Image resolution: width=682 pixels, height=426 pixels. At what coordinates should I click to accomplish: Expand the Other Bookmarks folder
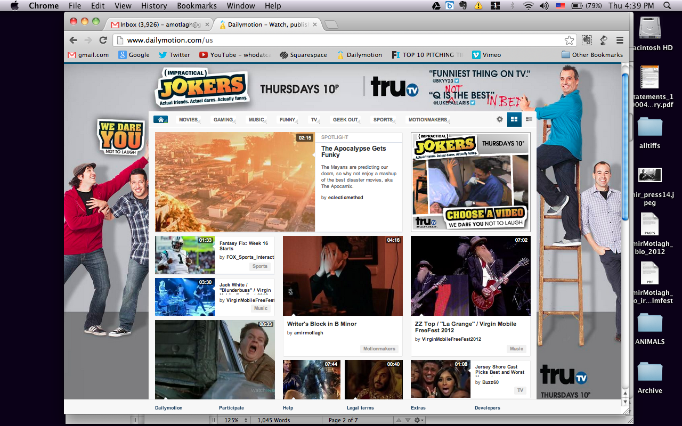(x=592, y=55)
